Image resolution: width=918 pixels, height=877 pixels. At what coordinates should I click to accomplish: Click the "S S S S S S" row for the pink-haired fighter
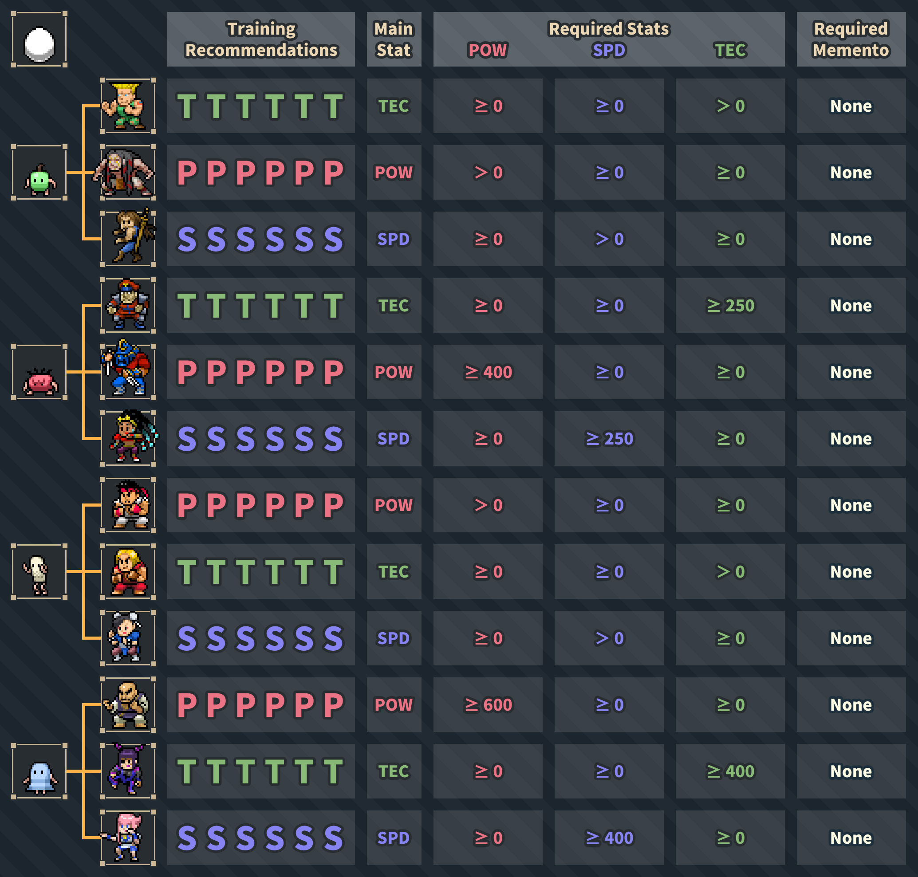[261, 838]
